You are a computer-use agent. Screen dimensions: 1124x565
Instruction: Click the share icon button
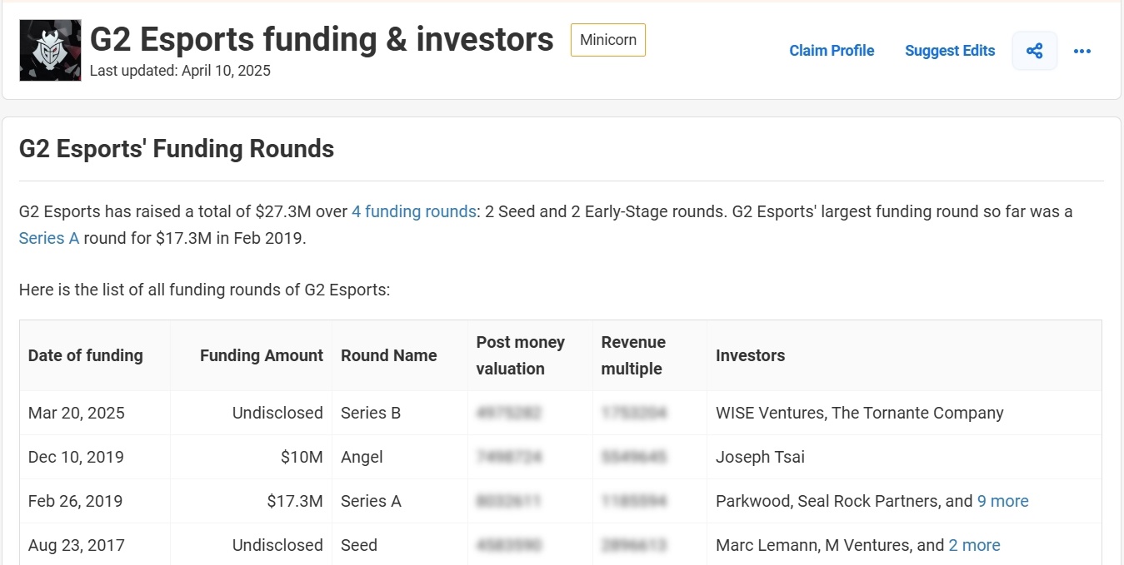click(x=1035, y=51)
